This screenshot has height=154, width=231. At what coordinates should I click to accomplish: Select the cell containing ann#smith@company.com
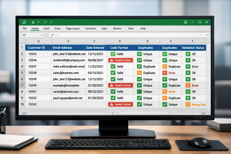[x=68, y=60]
